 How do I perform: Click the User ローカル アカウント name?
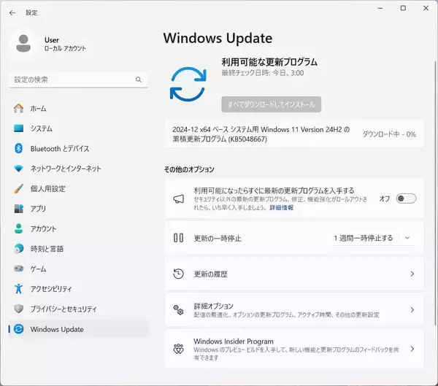[65, 44]
